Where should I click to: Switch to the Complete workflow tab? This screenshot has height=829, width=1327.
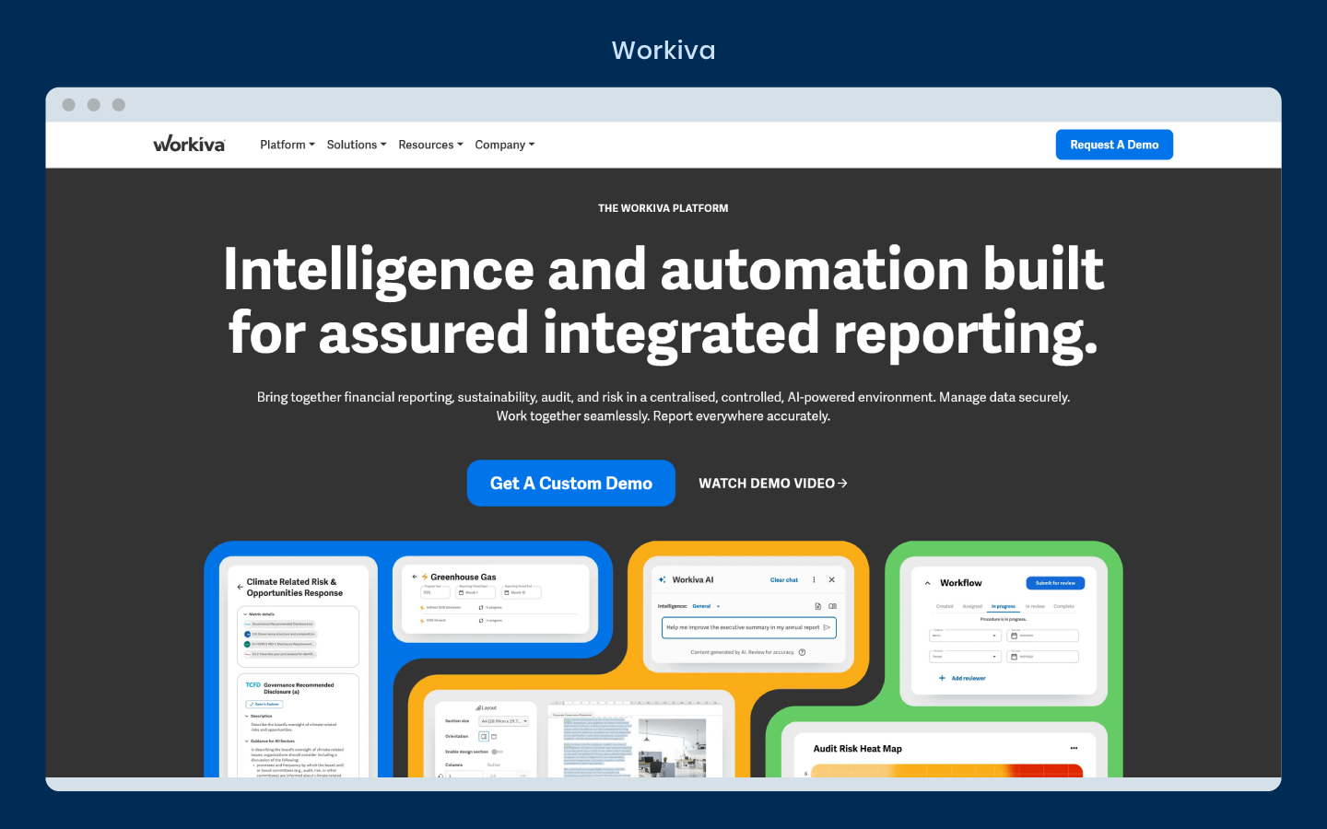[1064, 606]
